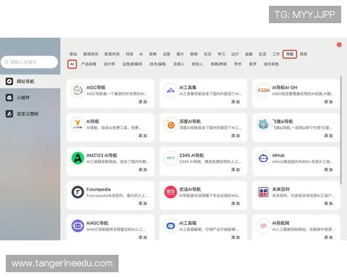Click the 未来百科 logo icon
This screenshot has width=347, height=278.
tap(263, 192)
